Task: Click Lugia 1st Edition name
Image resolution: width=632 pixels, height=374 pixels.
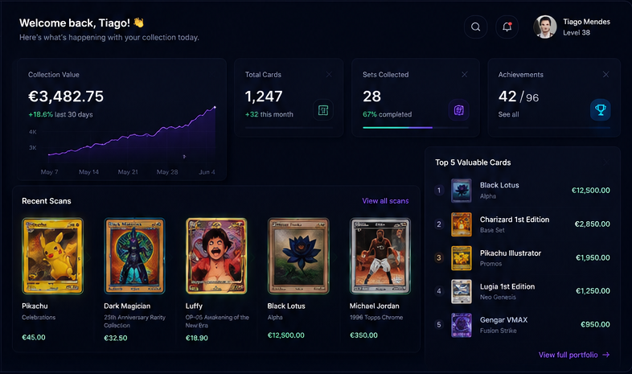Action: 507,286
